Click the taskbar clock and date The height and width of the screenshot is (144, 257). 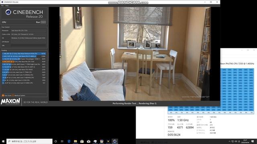(245, 141)
